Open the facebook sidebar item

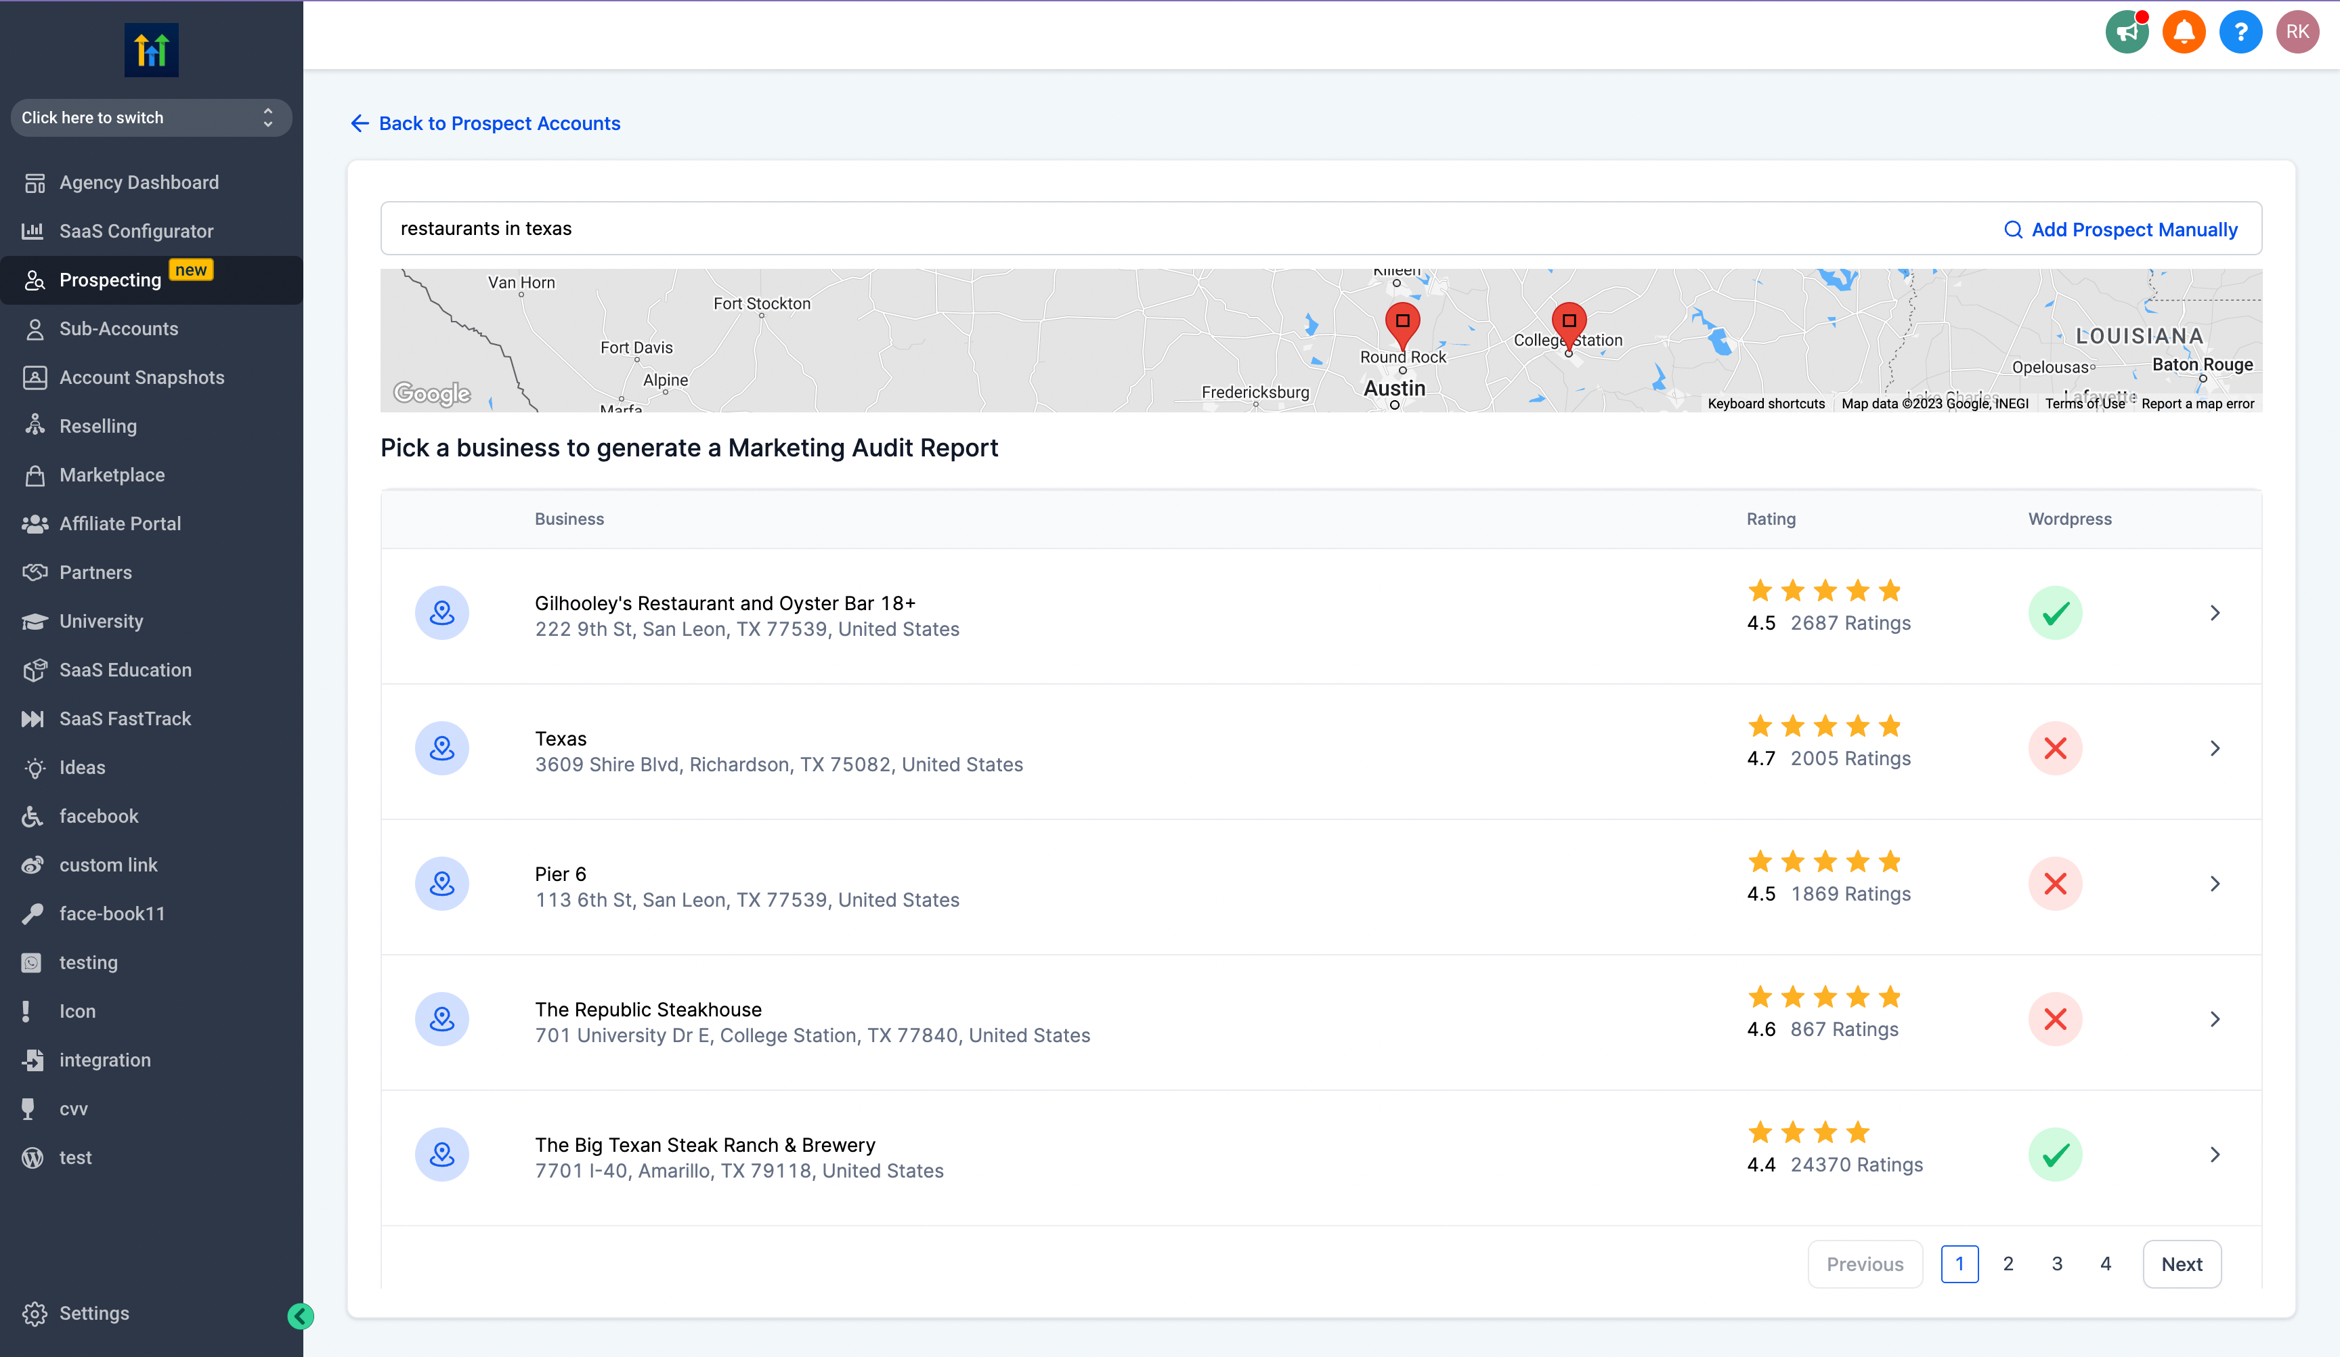coord(152,817)
